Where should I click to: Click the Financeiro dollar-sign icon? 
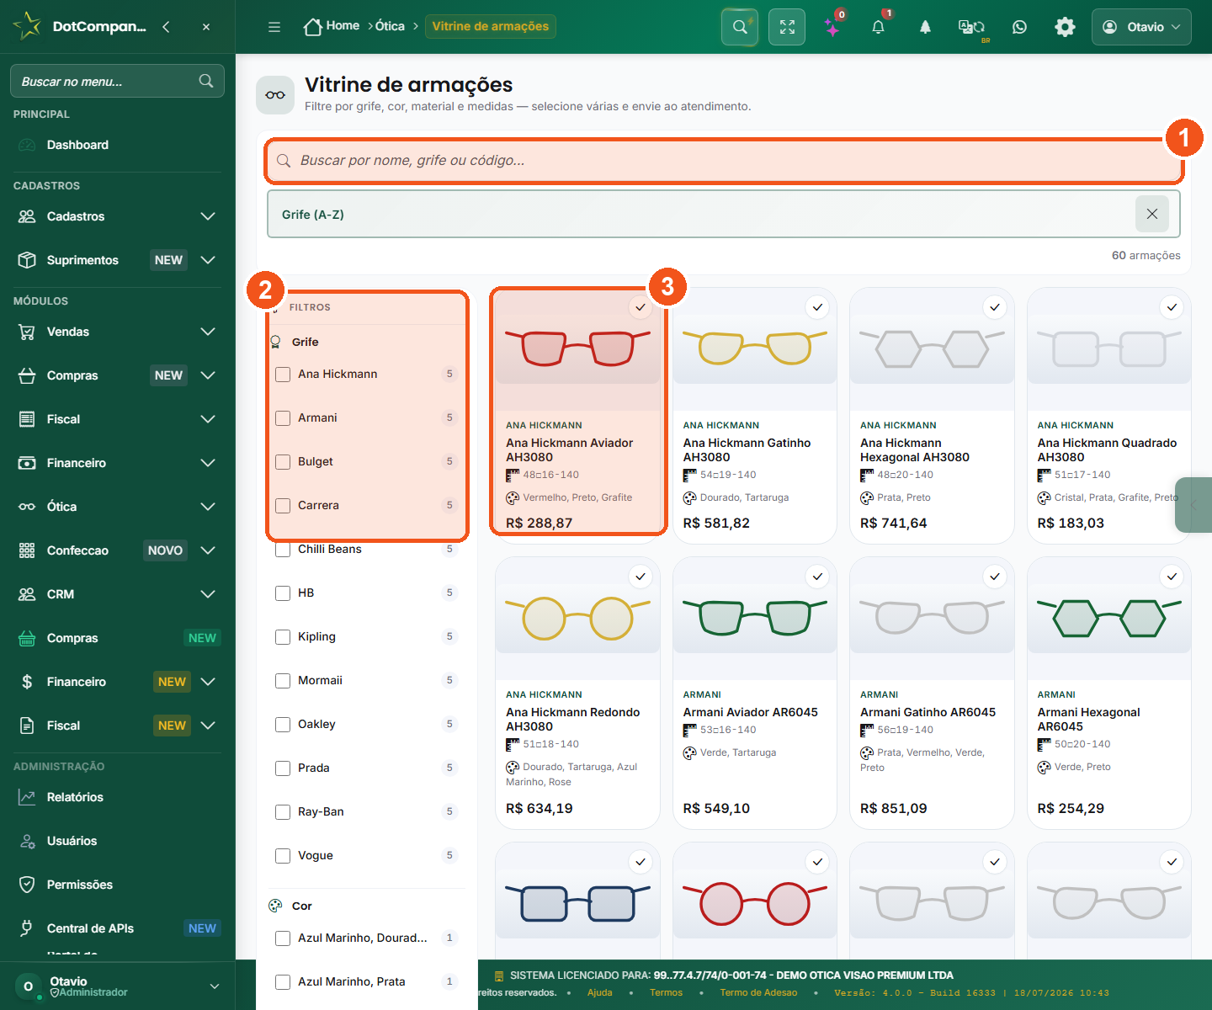point(27,682)
